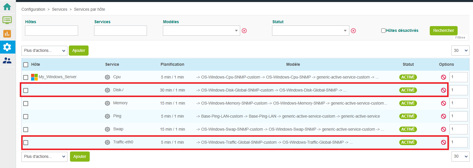
Task: Disable the Cpu service using red icon
Action: coord(443,77)
